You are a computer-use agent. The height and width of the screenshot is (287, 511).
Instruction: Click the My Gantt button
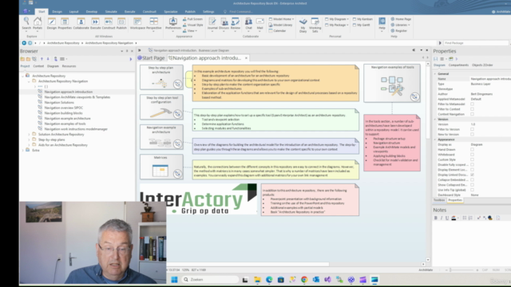click(361, 25)
